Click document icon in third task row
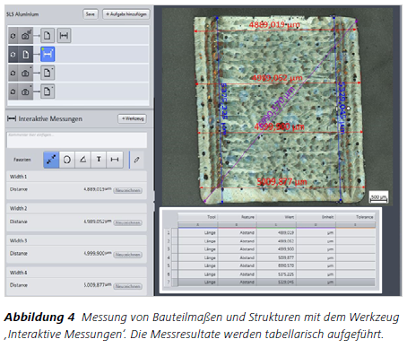Viewport: 407px width, 348px height. [x=48, y=73]
